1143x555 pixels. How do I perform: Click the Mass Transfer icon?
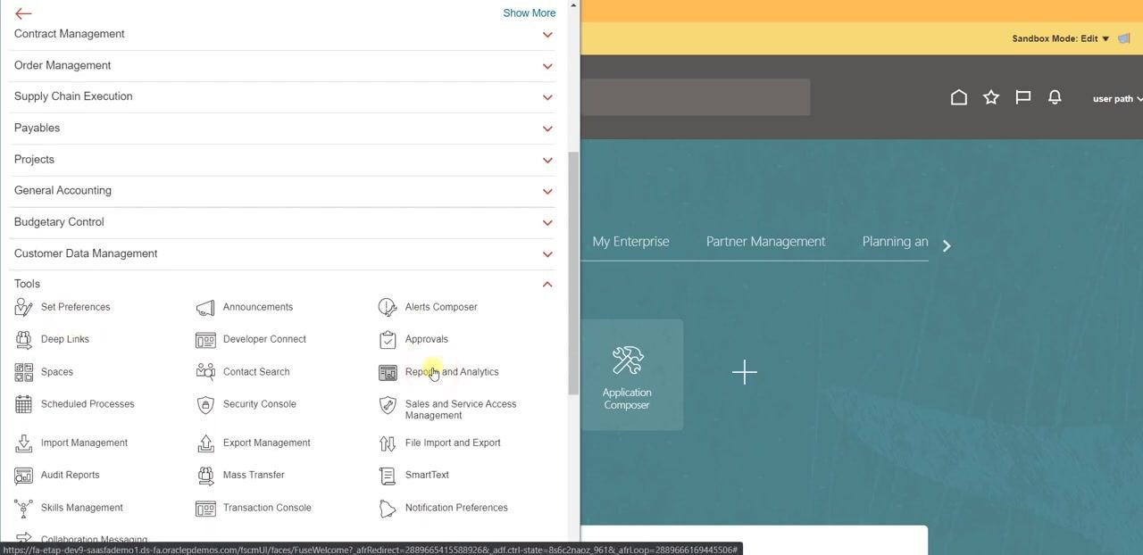tap(205, 476)
